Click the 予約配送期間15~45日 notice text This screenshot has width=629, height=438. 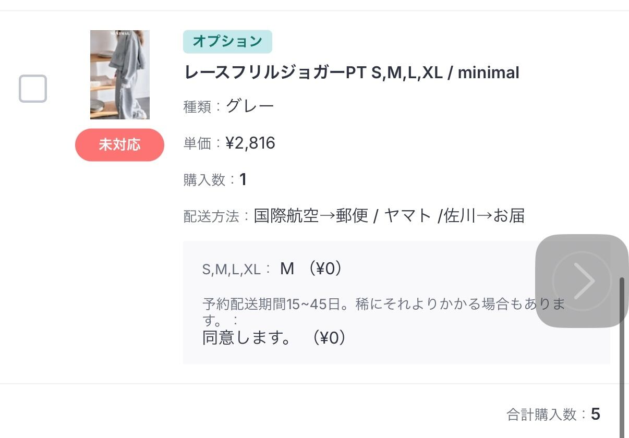click(383, 305)
